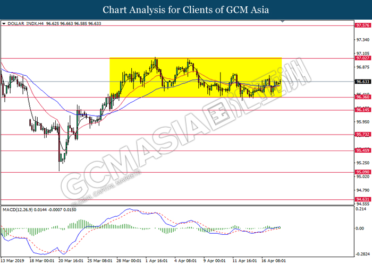Click the 28 Mar 00:01 time label
The image size is (372, 265).
point(129,261)
